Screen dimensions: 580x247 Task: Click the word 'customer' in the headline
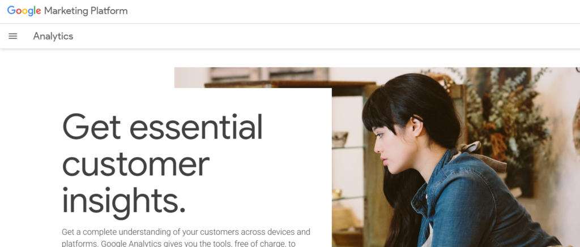[x=136, y=164]
